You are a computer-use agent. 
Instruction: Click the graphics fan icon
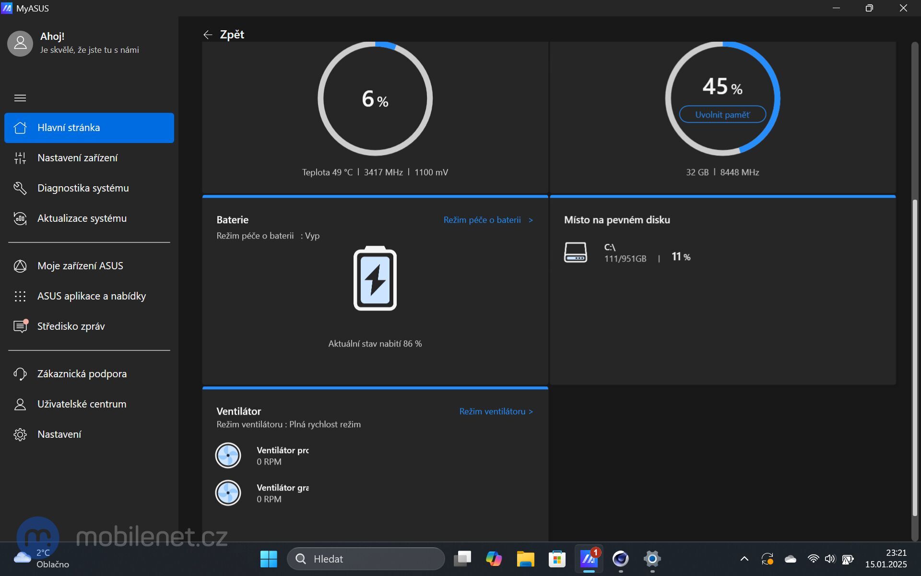point(228,492)
